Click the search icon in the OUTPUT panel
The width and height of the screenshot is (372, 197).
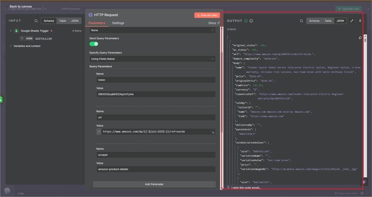(301, 21)
